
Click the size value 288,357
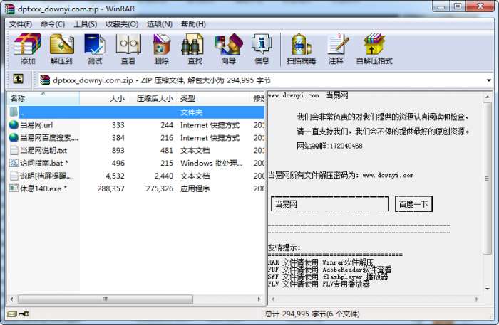pyautogui.click(x=110, y=188)
